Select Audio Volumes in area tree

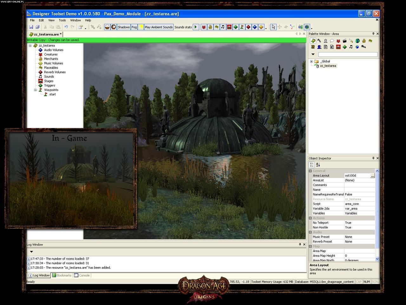tap(54, 50)
